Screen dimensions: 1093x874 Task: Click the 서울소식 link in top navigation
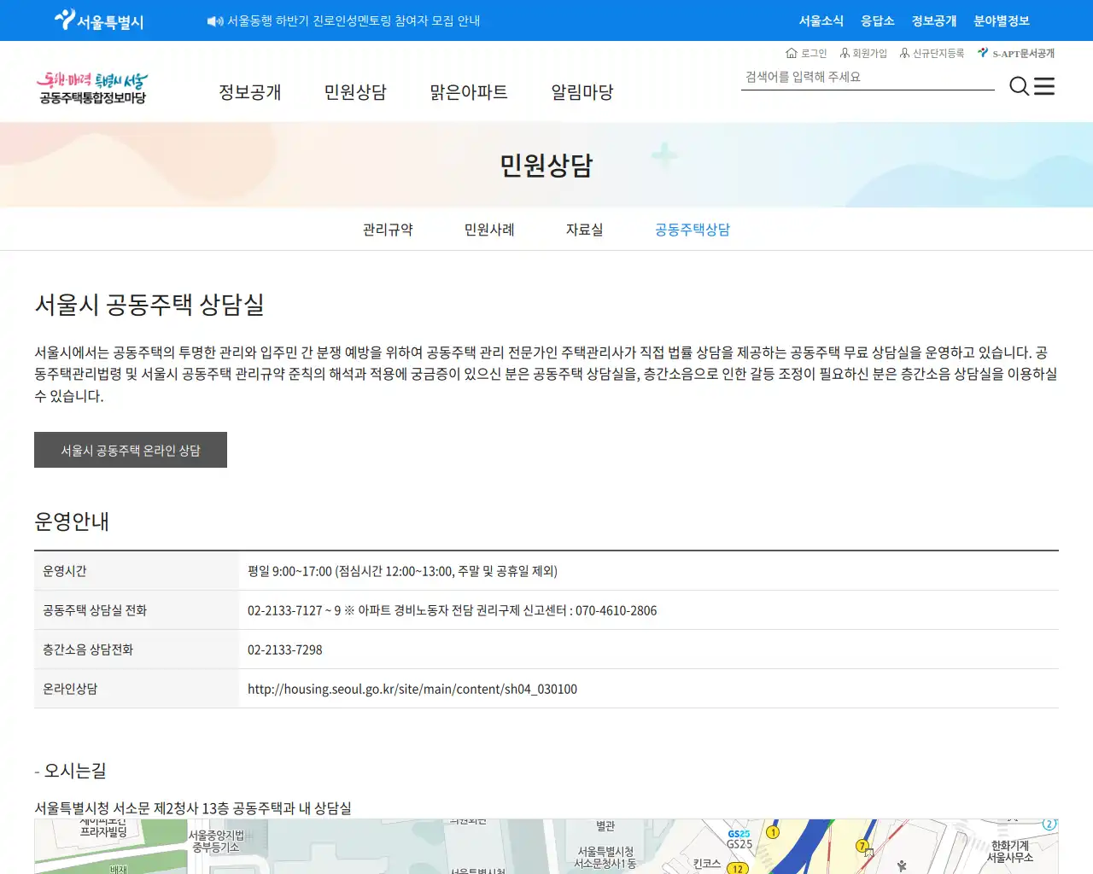(821, 20)
